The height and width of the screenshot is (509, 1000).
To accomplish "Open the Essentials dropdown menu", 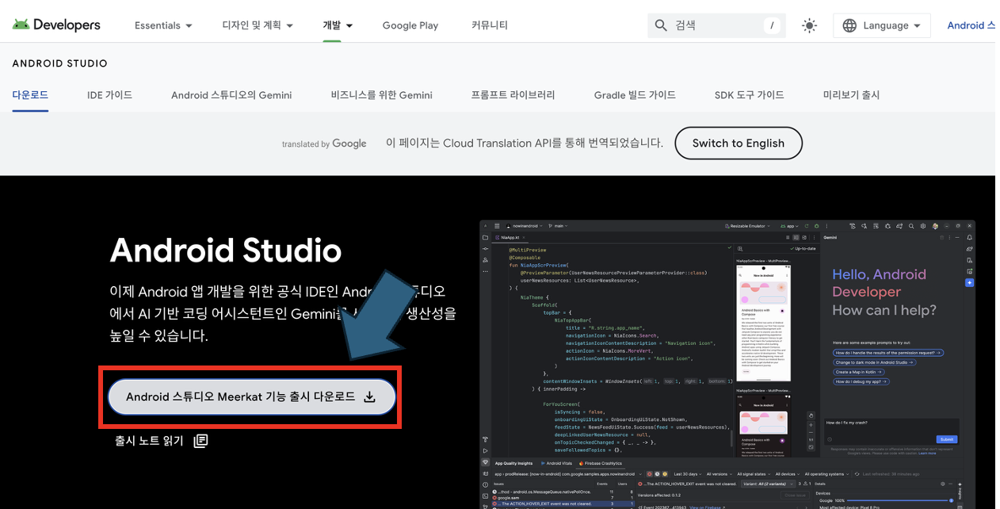I will [x=163, y=25].
